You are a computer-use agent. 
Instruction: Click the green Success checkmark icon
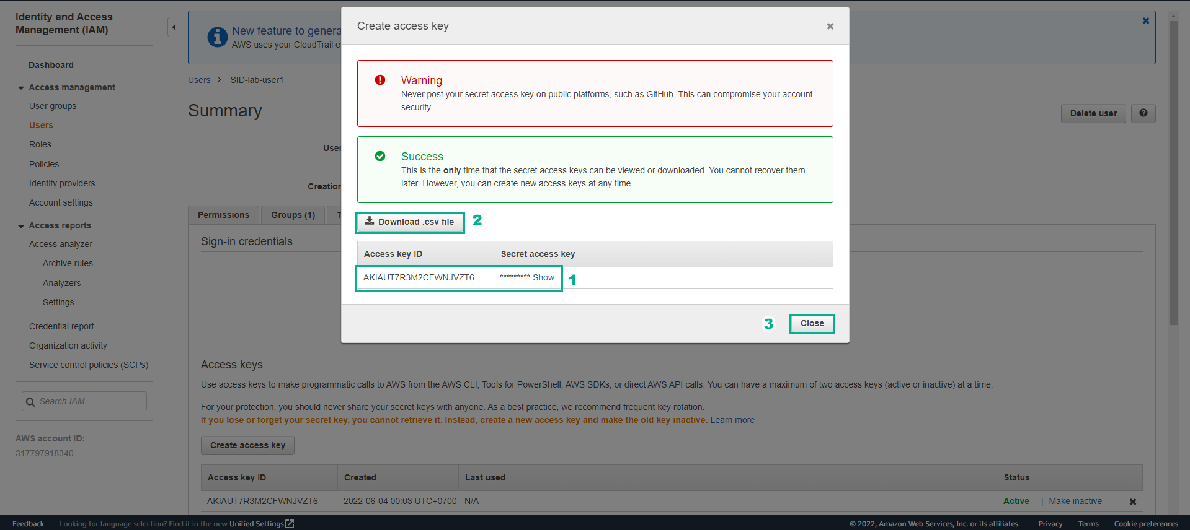point(380,156)
